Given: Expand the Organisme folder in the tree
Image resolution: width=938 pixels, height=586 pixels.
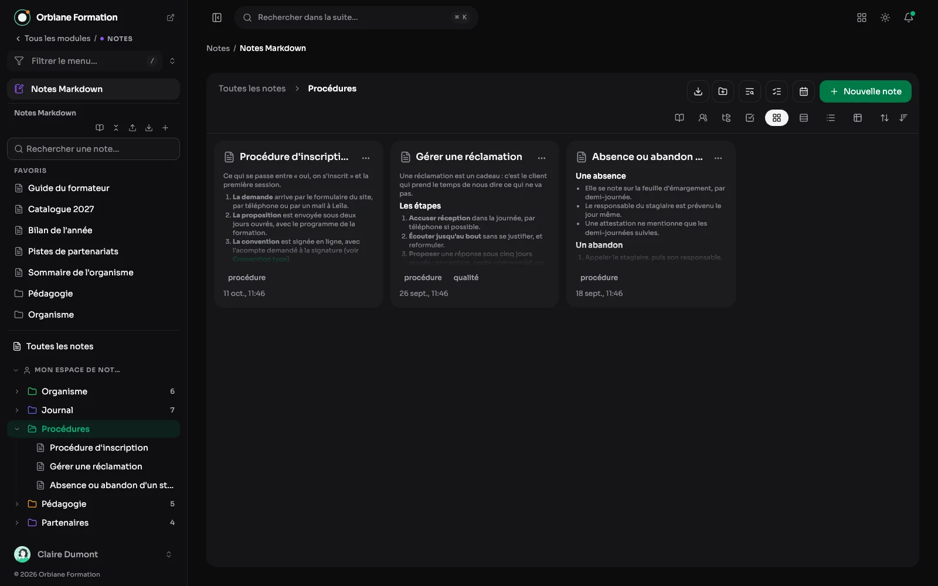Looking at the screenshot, I should coord(17,391).
